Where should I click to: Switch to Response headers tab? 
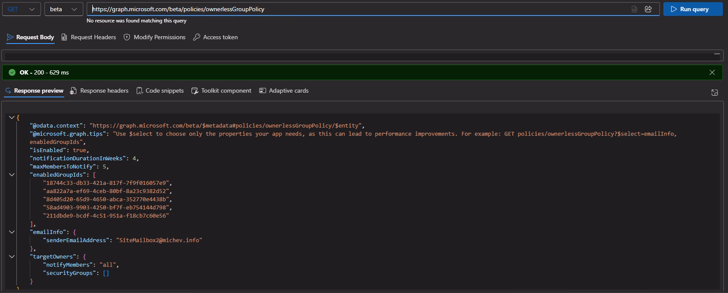click(x=100, y=91)
